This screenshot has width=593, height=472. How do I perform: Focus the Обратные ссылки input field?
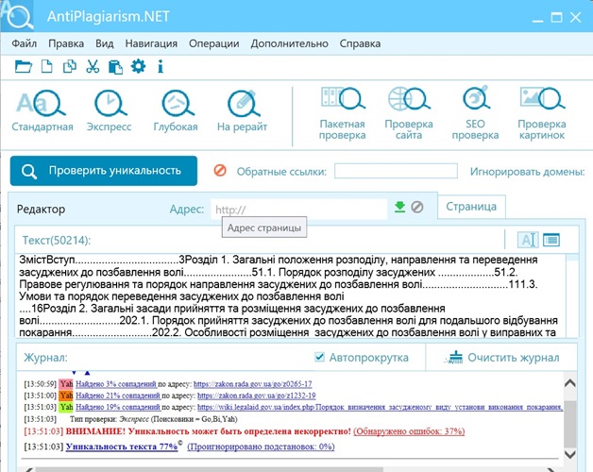pyautogui.click(x=396, y=171)
